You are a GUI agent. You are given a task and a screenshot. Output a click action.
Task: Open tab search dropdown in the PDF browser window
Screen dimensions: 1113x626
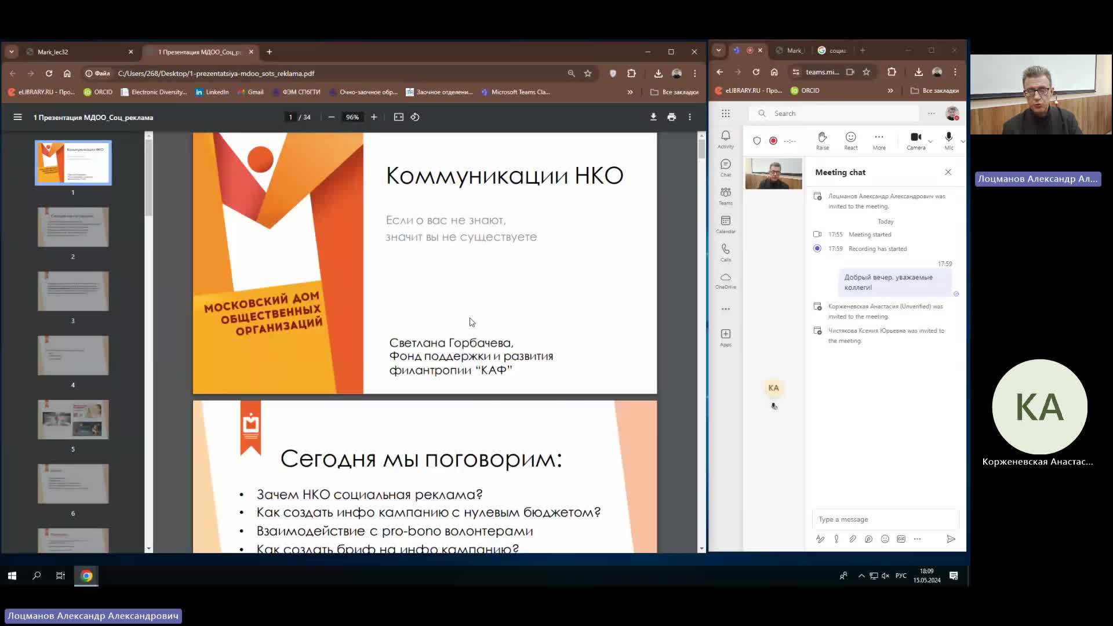[x=12, y=52]
